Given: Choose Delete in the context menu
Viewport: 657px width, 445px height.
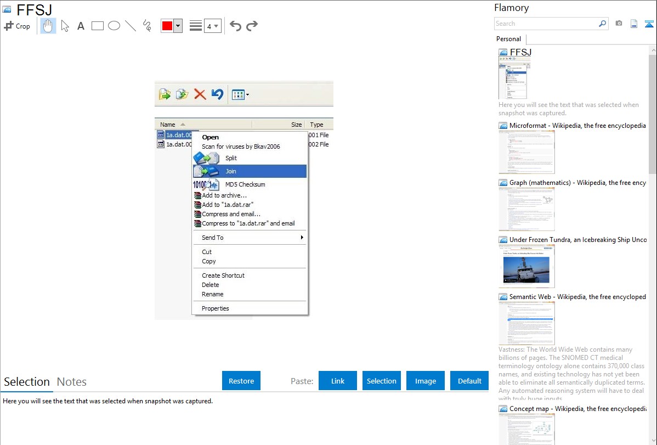Looking at the screenshot, I should pos(250,285).
